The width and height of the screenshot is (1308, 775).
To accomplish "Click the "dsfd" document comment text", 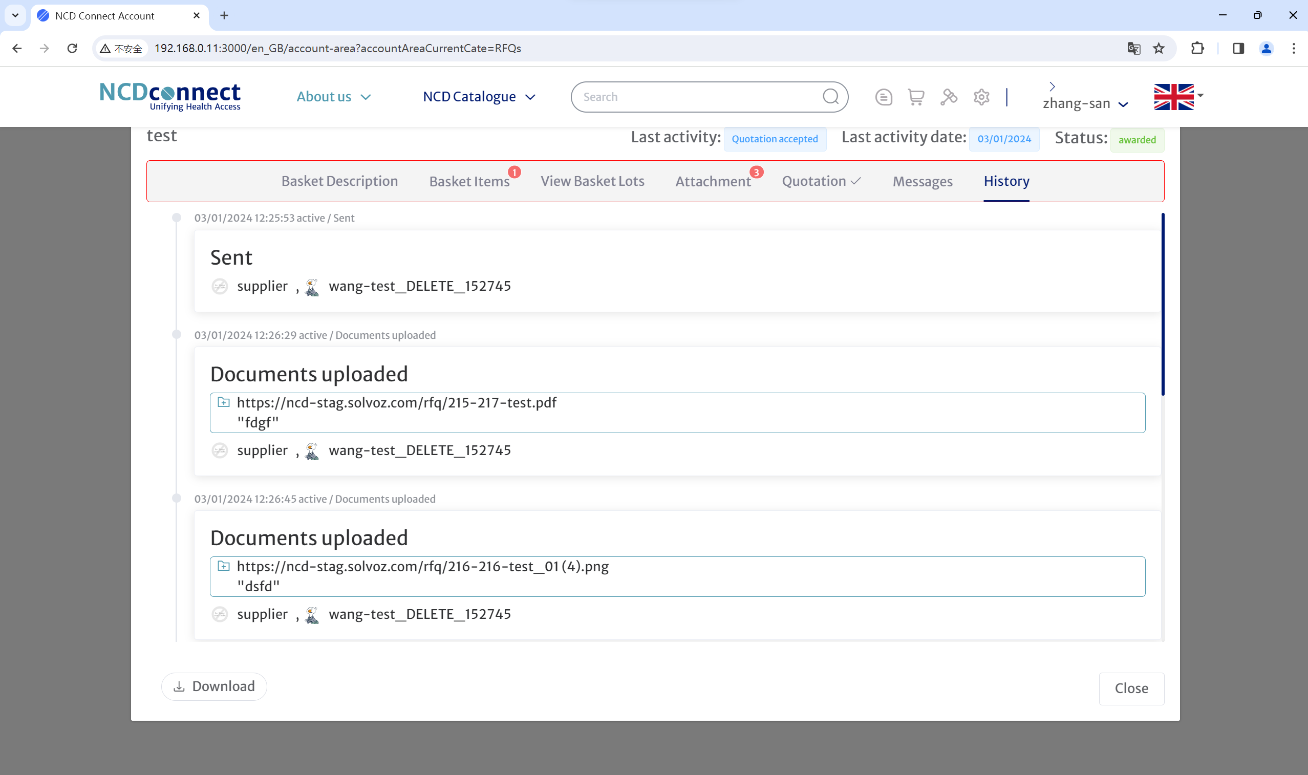I will (259, 586).
